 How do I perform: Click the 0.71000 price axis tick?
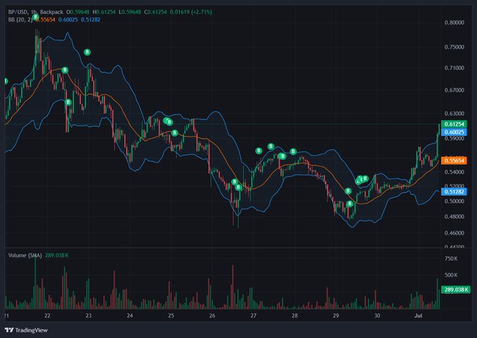455,68
